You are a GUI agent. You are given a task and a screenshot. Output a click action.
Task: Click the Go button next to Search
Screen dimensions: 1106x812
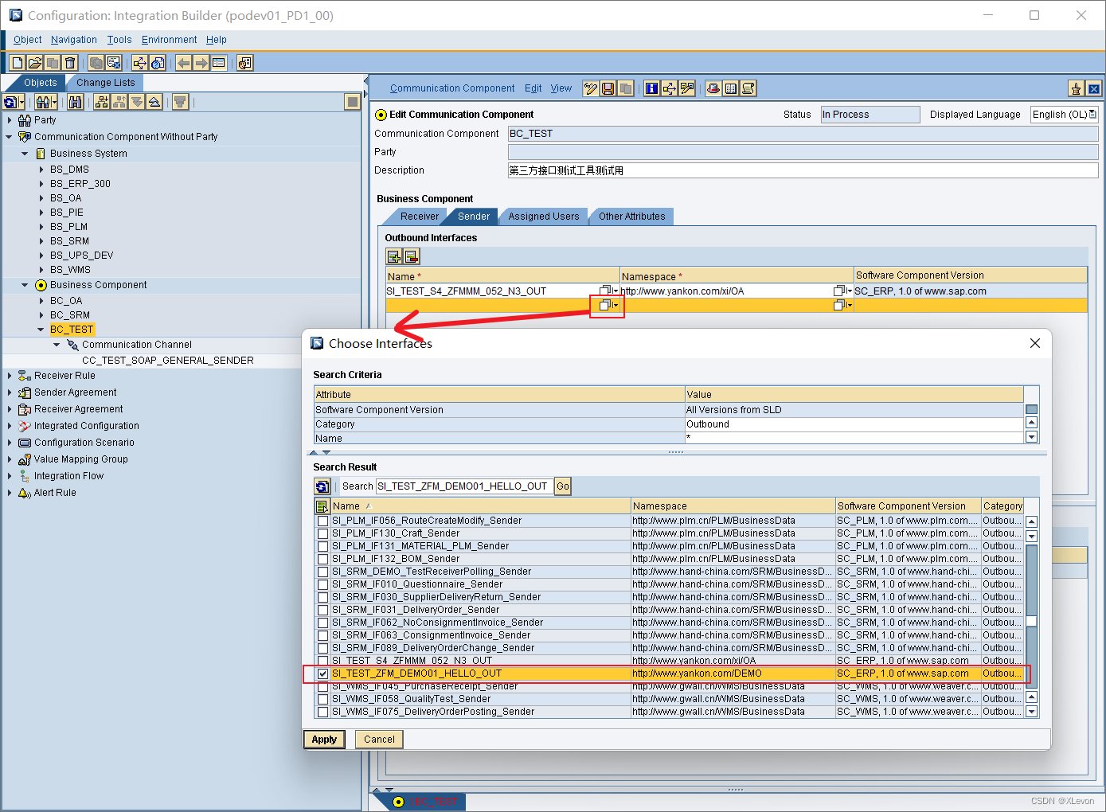click(x=563, y=486)
